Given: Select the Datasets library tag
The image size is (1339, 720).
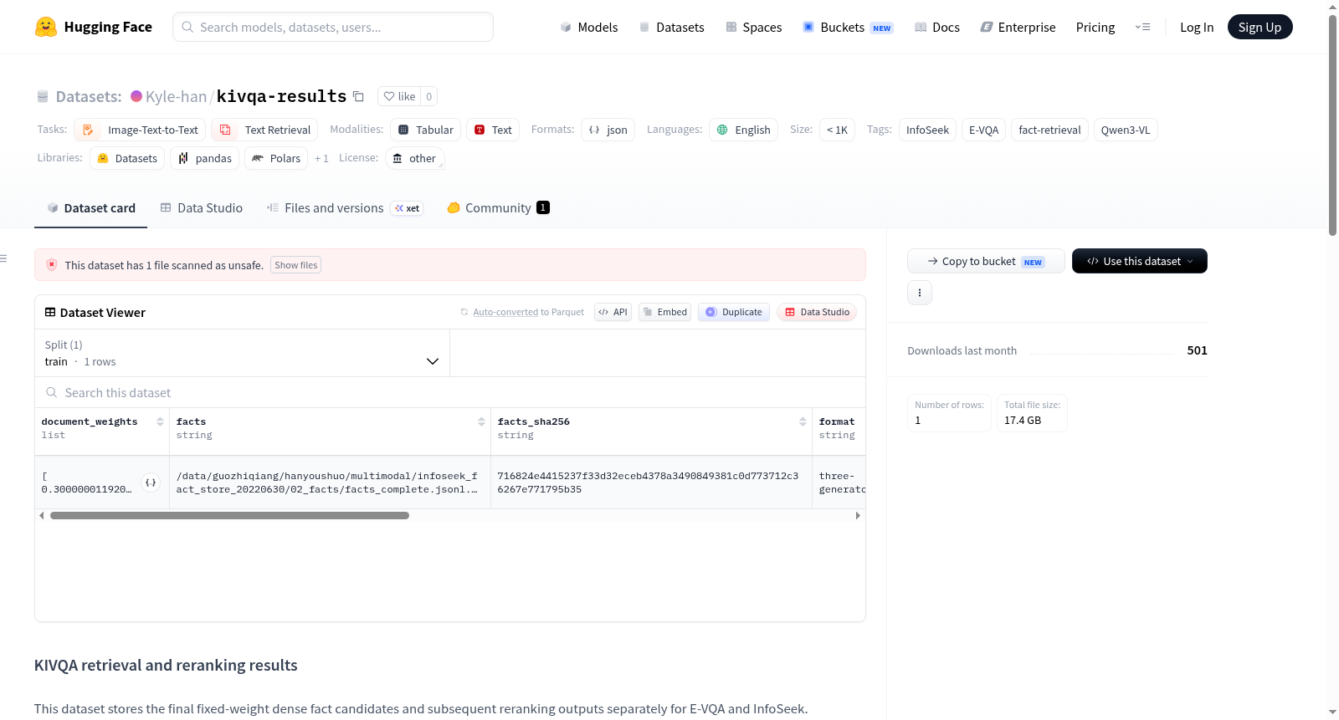Looking at the screenshot, I should [x=127, y=158].
